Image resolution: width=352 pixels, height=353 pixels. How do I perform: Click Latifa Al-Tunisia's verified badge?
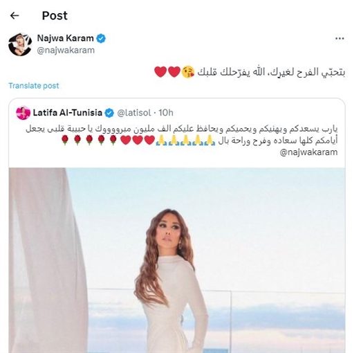109,113
